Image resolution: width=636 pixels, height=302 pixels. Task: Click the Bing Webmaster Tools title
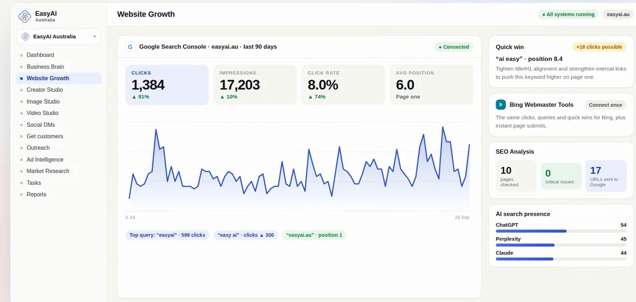pos(541,105)
